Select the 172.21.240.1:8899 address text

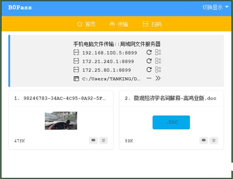108,61
